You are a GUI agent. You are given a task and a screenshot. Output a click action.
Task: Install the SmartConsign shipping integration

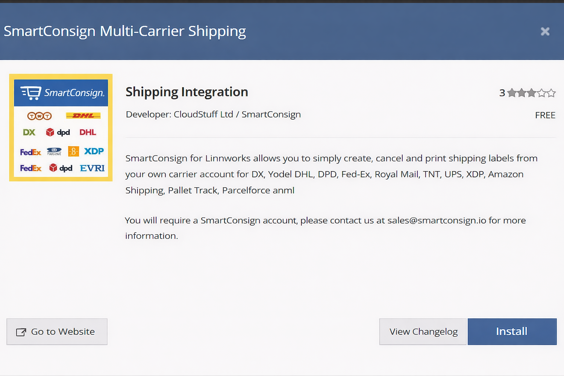tap(512, 332)
